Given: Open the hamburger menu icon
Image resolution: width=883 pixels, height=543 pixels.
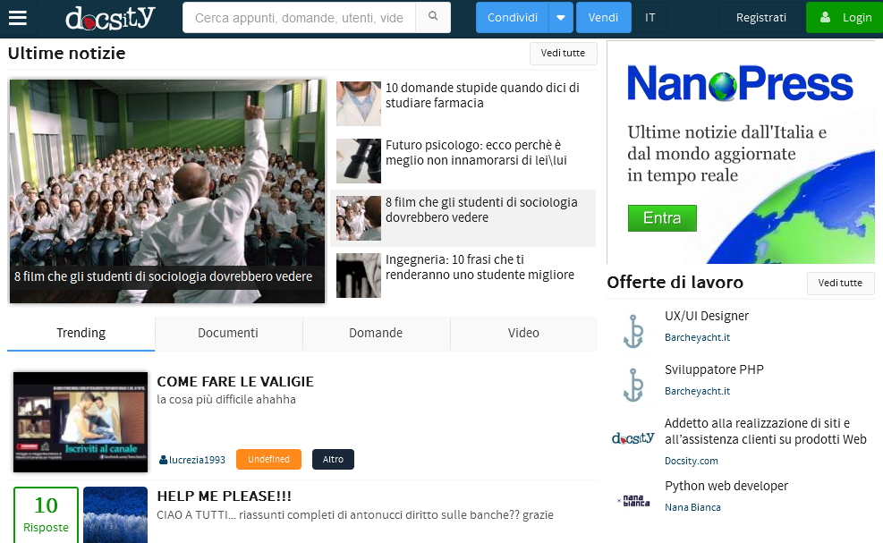Looking at the screenshot, I should coord(18,18).
